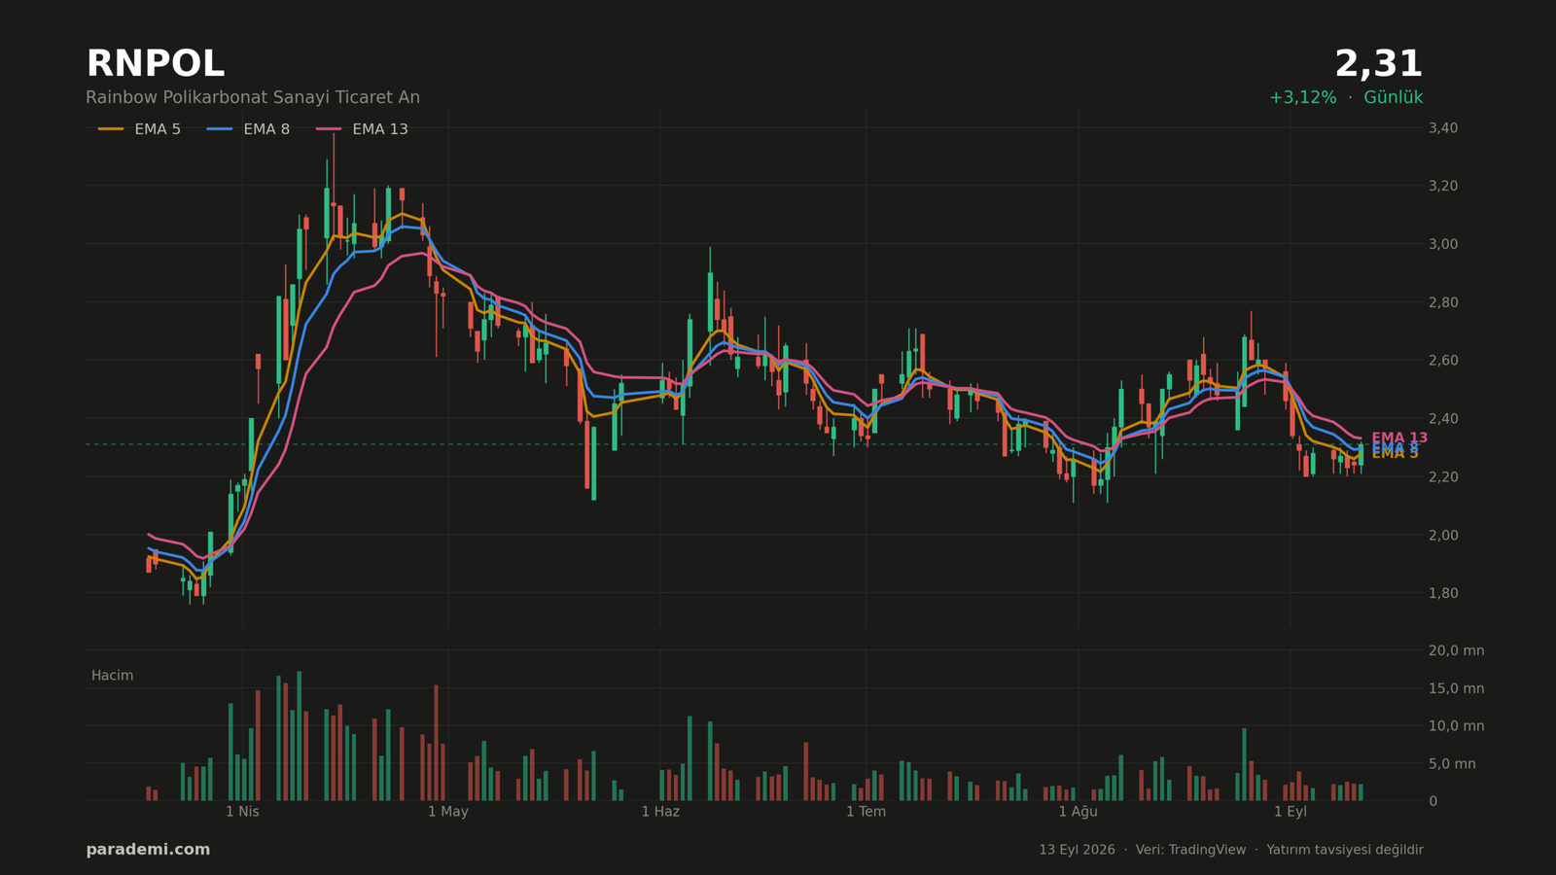Click the orange EMA 5 line swatch in legend

(x=111, y=129)
